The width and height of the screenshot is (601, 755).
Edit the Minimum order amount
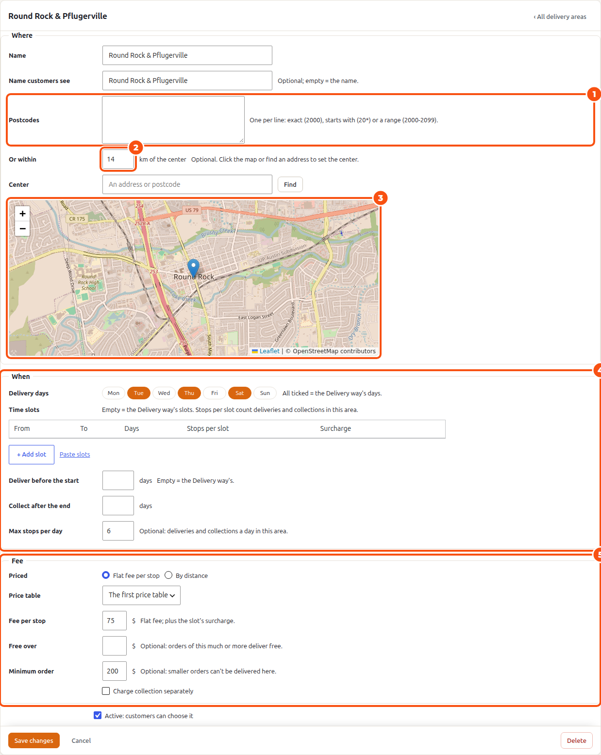pos(115,671)
